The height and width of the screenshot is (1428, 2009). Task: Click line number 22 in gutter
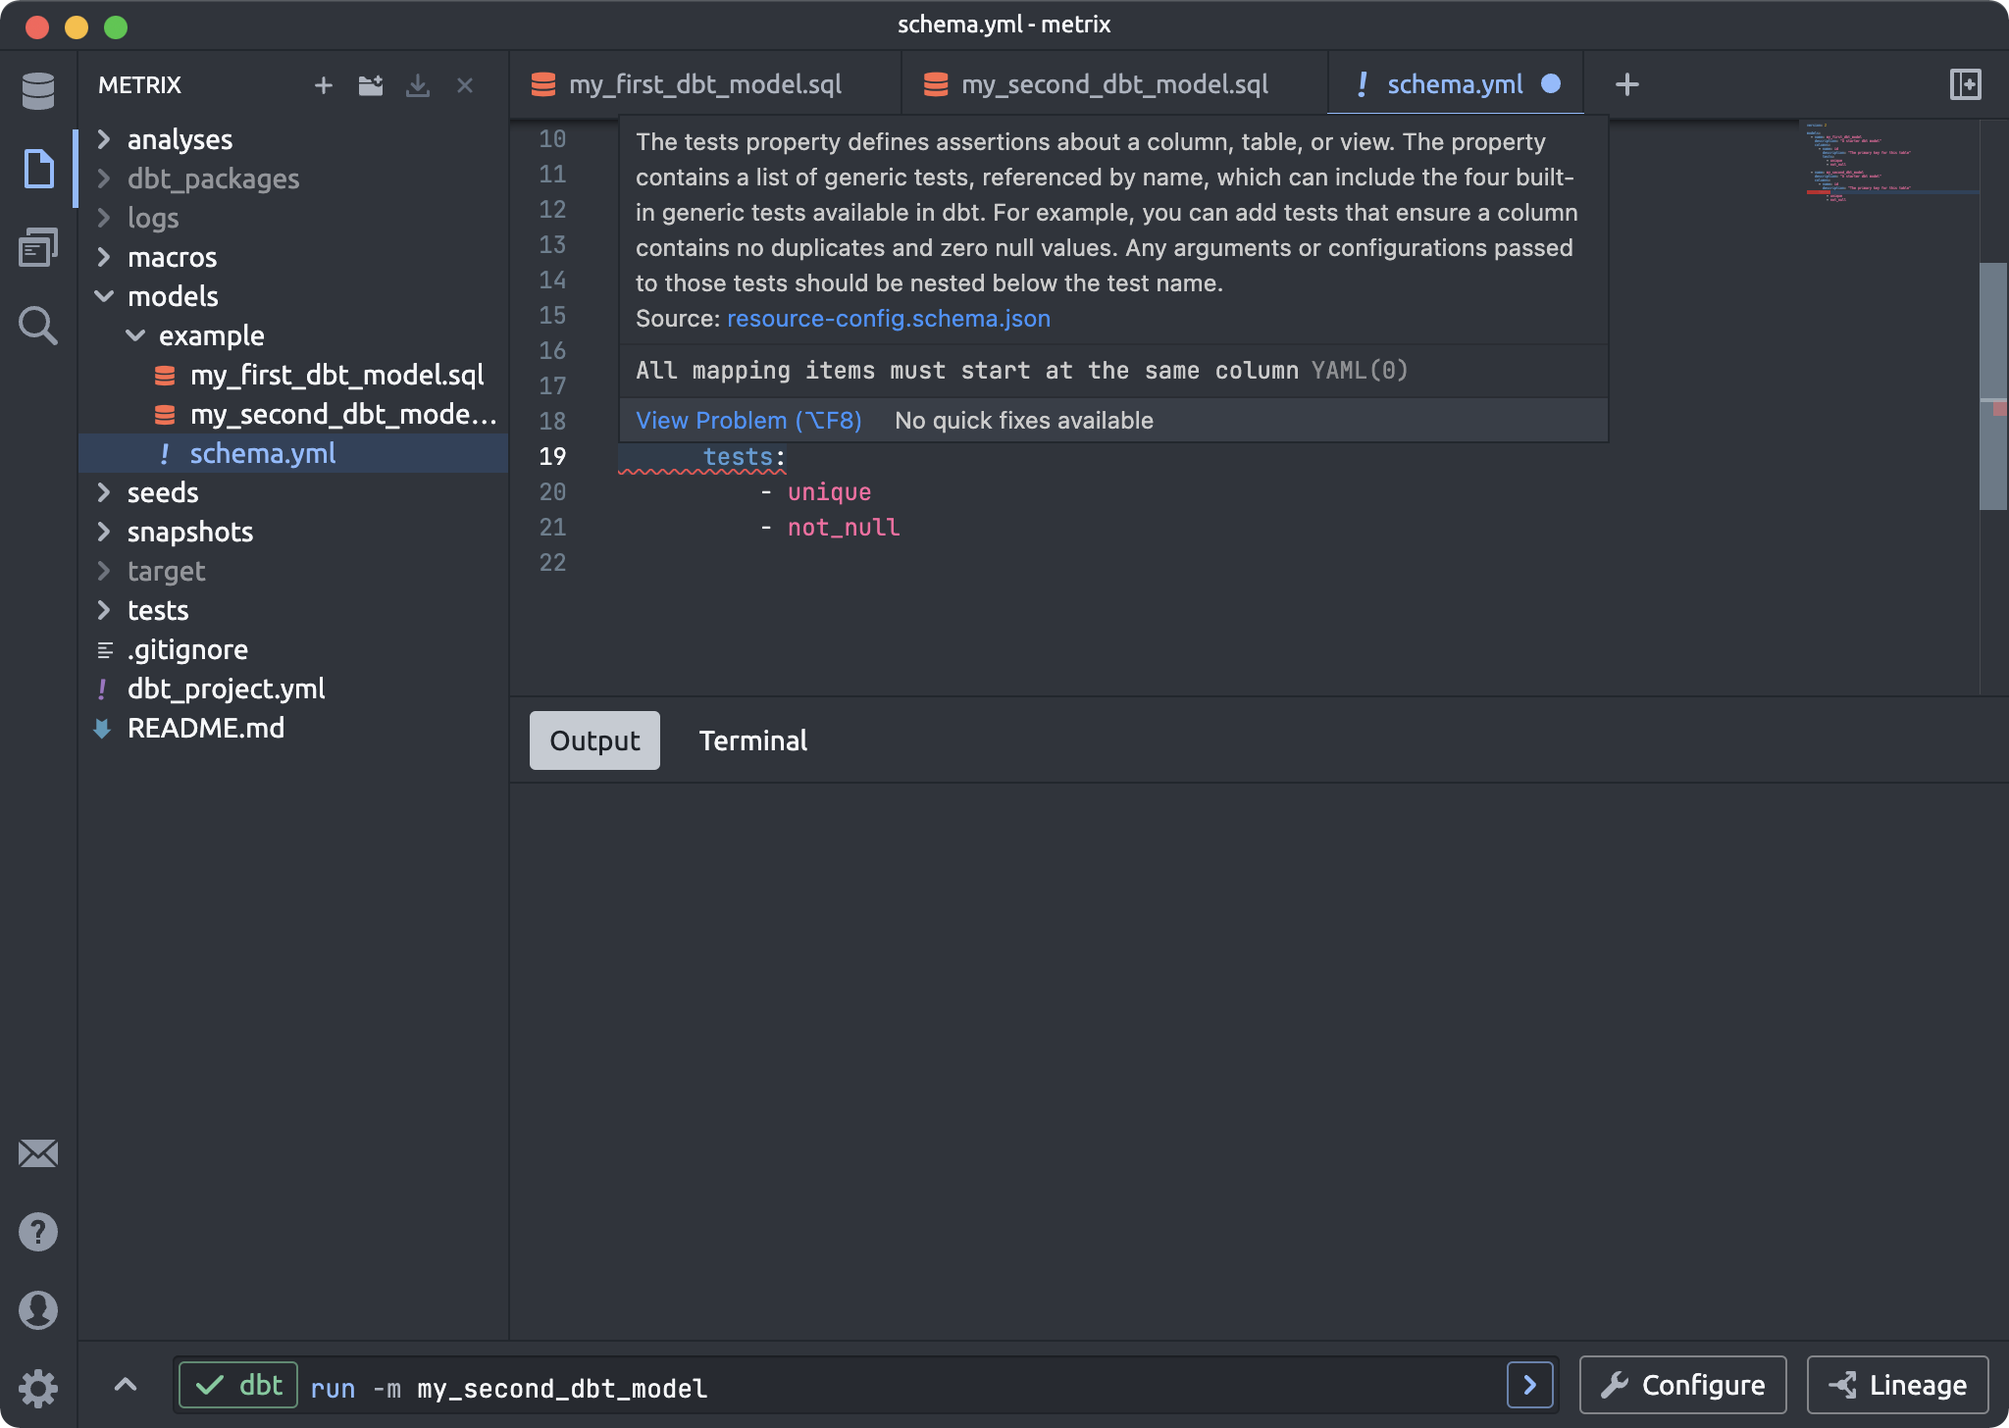click(552, 563)
